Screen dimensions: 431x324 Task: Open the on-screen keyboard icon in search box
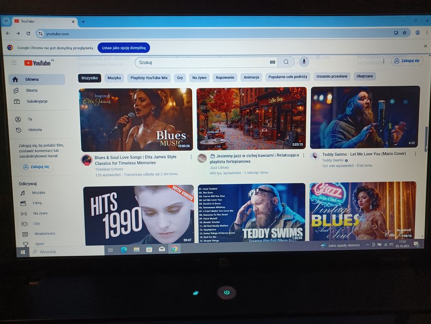pyautogui.click(x=273, y=62)
